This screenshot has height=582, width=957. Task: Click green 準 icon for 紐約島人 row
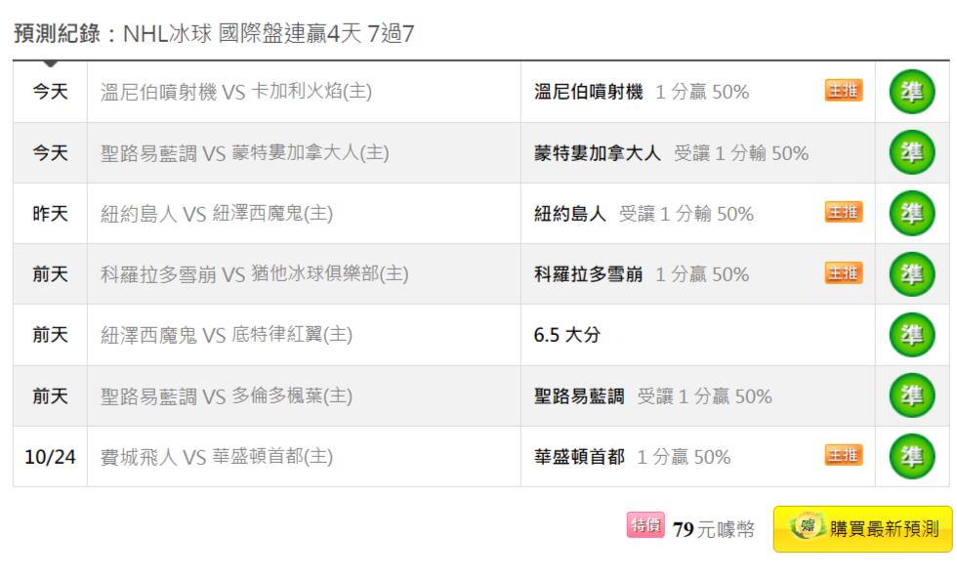(912, 214)
